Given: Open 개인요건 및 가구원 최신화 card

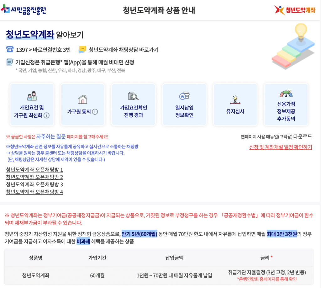Looking at the screenshot, I should (32, 105).
